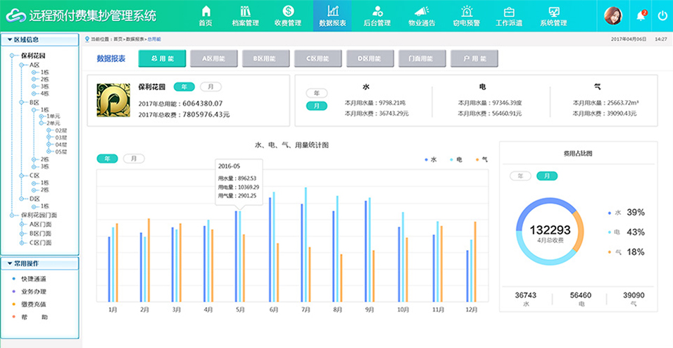
Task: Open the 窃电预警 alarm icon
Action: tap(466, 11)
